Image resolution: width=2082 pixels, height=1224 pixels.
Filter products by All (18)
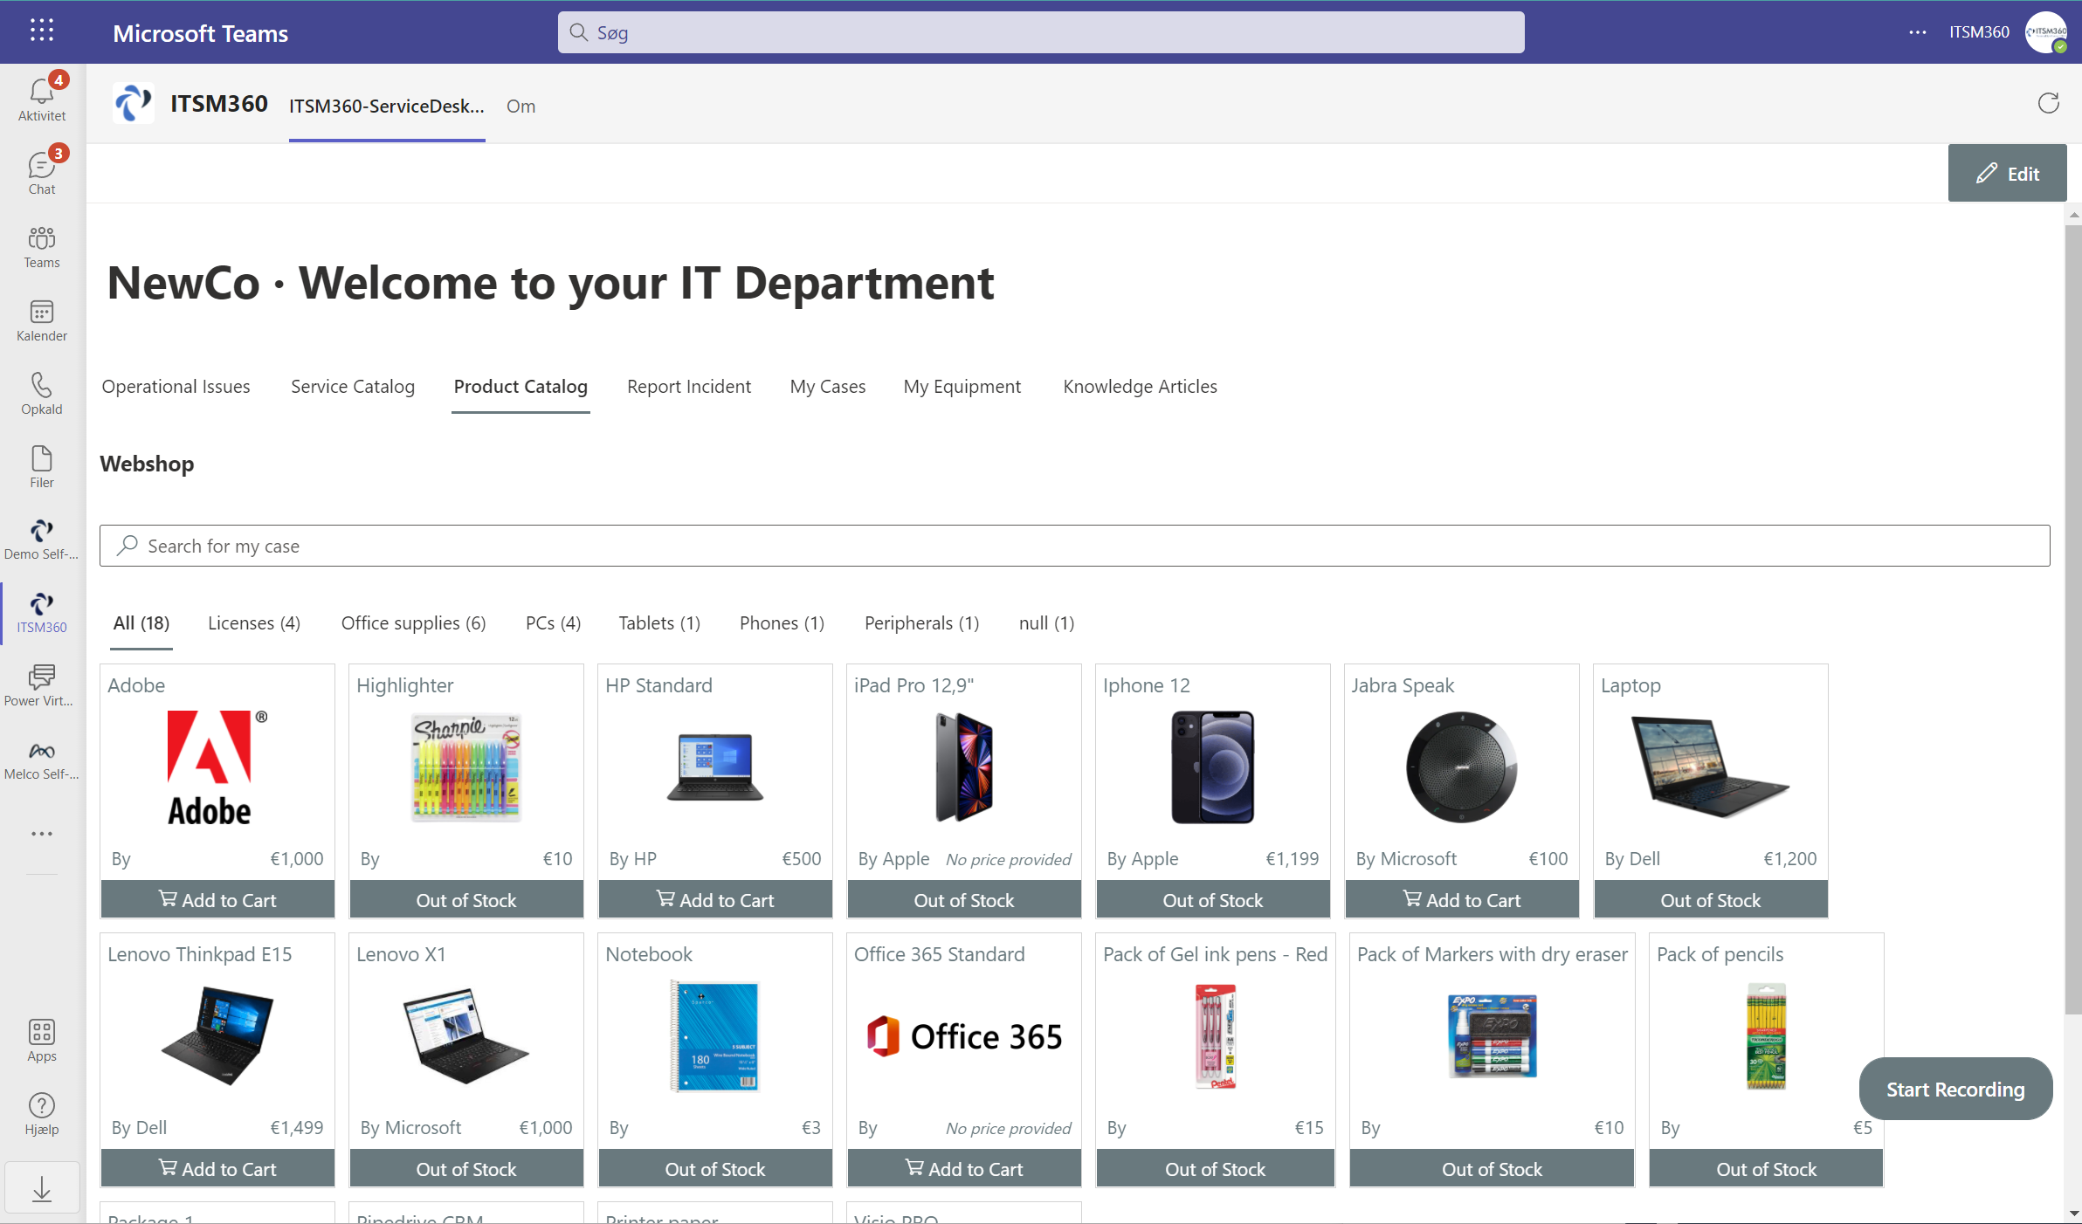(x=141, y=623)
